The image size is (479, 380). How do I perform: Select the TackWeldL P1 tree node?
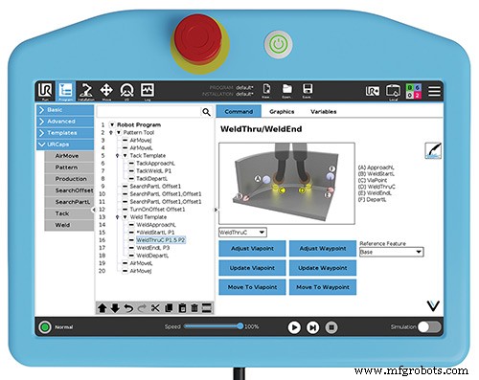click(153, 171)
